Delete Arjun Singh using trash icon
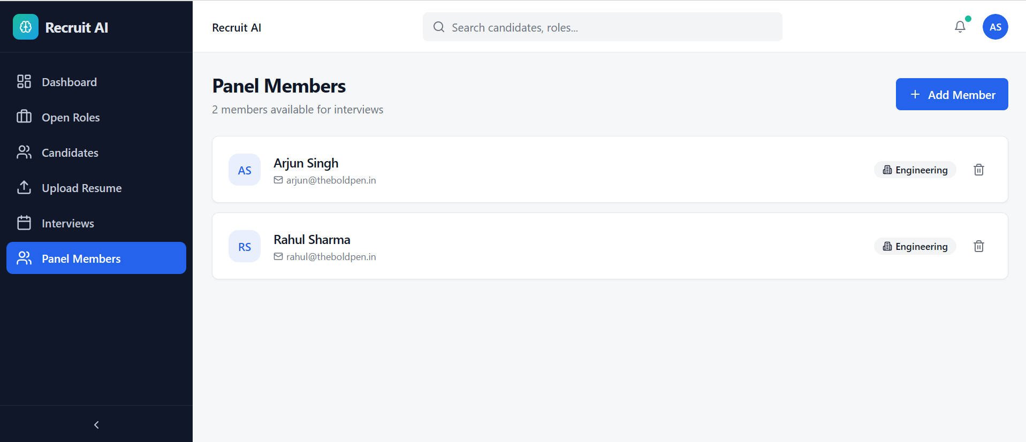The height and width of the screenshot is (442, 1026). point(978,170)
